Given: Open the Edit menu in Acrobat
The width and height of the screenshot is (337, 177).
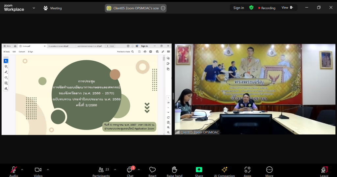Looking at the screenshot, I should click(x=14, y=52).
